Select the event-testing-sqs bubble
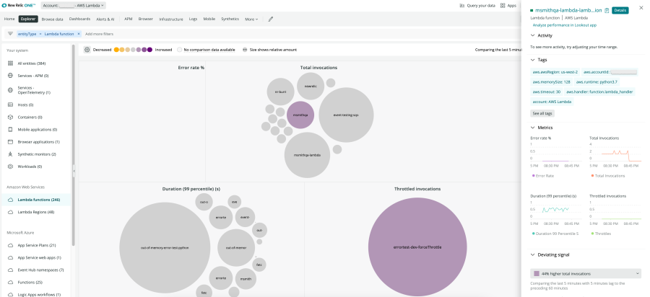650x297 pixels. click(x=346, y=115)
